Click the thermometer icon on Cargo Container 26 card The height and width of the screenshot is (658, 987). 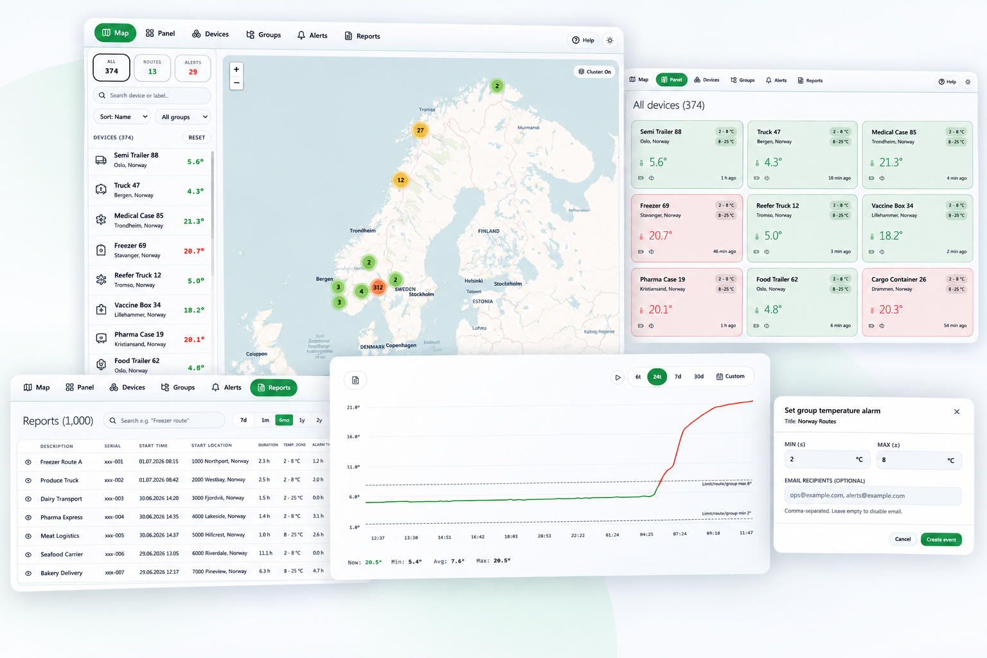(872, 310)
